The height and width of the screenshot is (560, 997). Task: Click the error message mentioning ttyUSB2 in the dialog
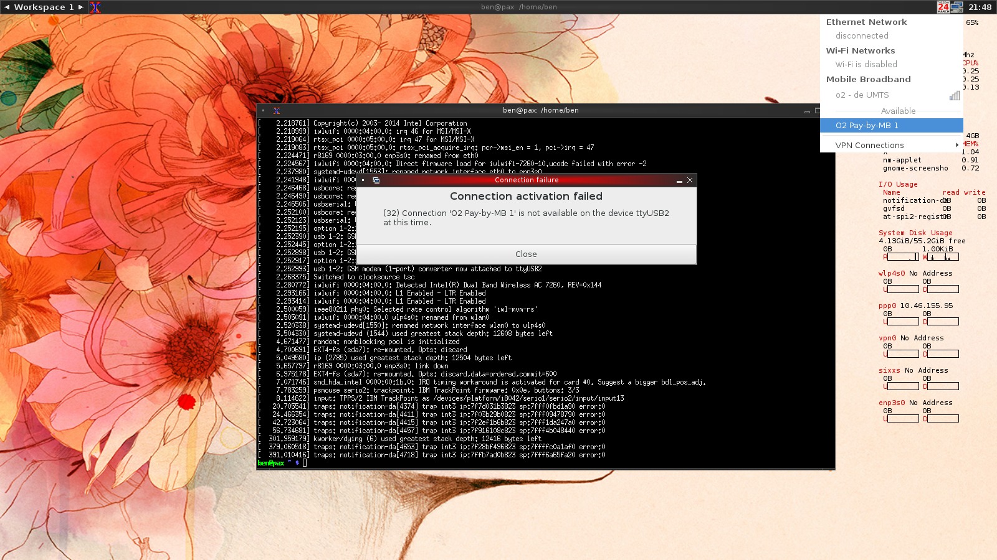coord(526,217)
